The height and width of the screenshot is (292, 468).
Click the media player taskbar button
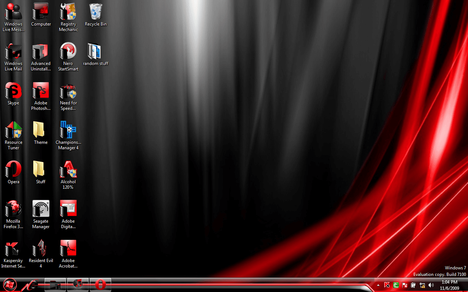[x=78, y=285]
